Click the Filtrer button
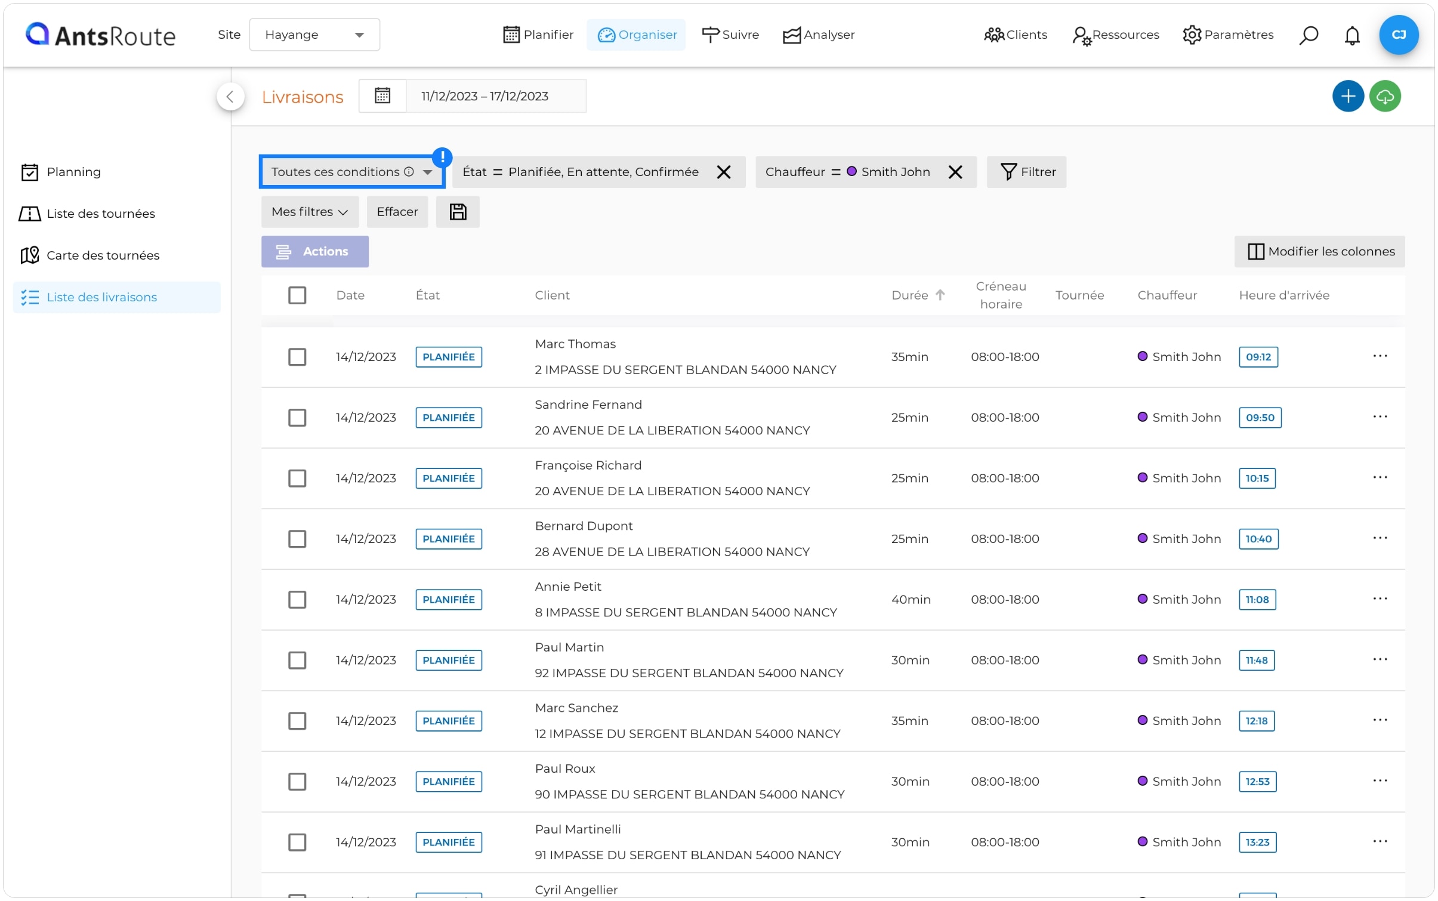This screenshot has width=1438, height=901. (1026, 172)
